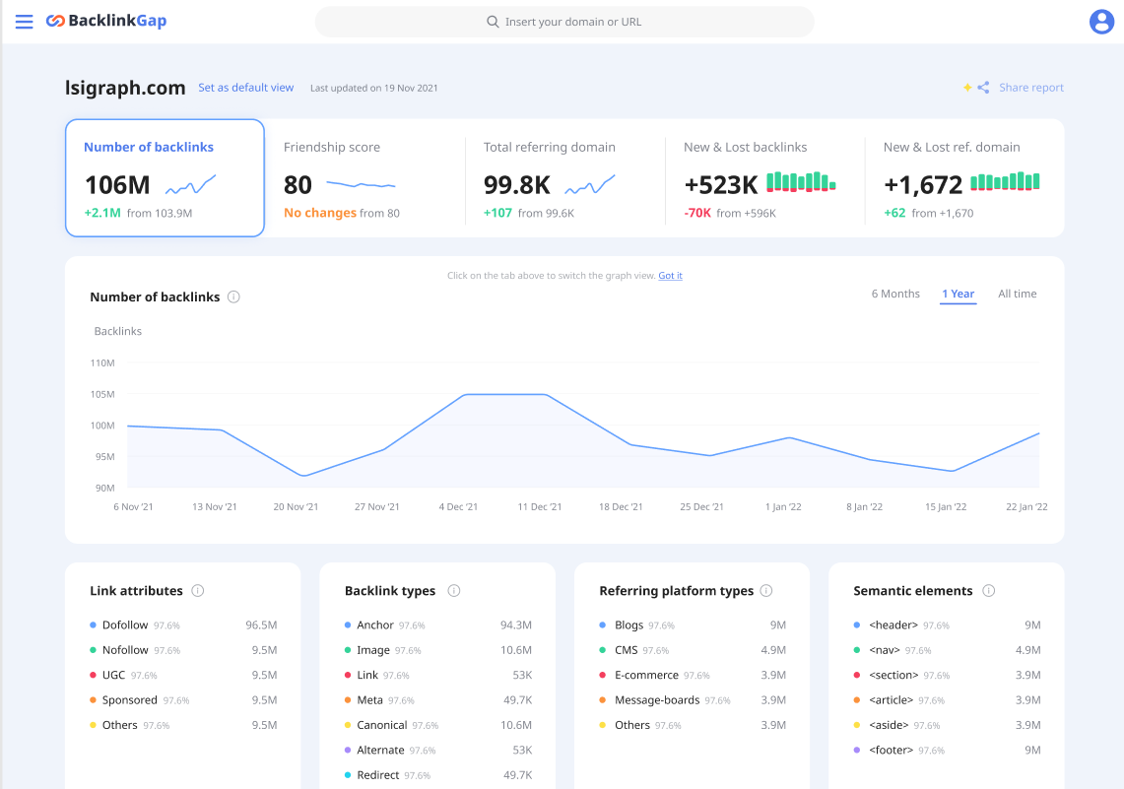This screenshot has height=789, width=1124.
Task: Open the hamburger menu
Action: [x=24, y=22]
